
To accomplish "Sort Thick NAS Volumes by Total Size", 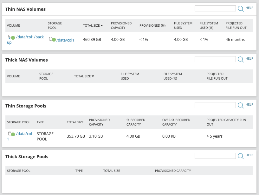I will click(x=84, y=76).
